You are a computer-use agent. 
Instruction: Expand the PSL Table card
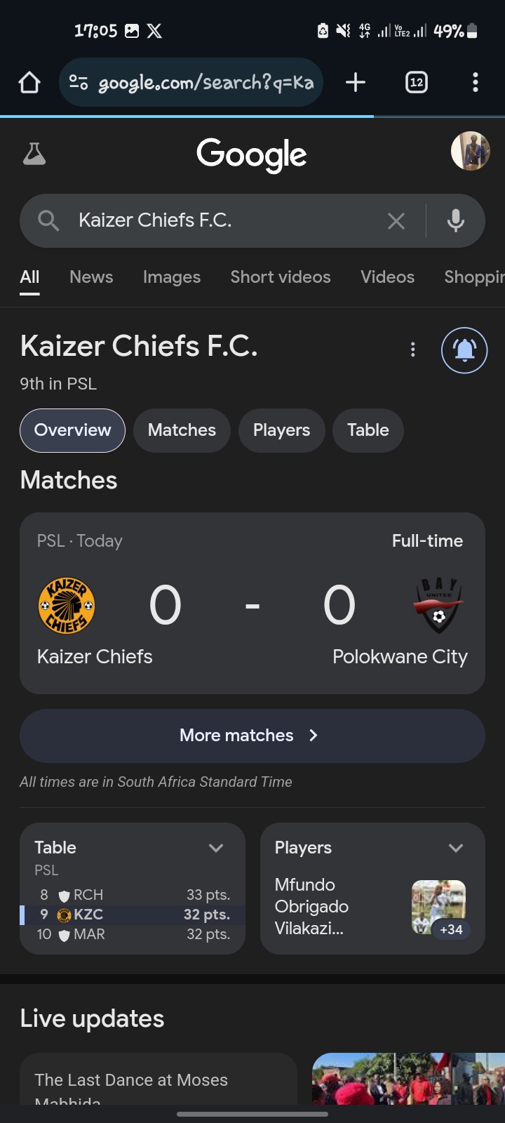216,848
